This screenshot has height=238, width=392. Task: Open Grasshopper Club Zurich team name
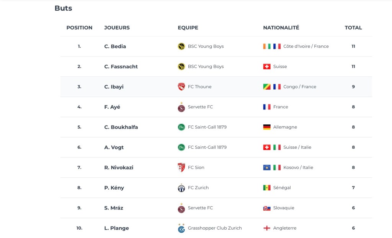pos(215,228)
